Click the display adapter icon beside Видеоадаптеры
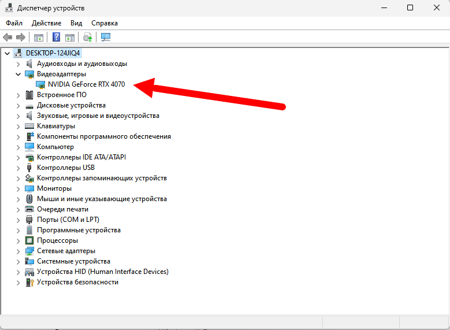Viewport: 450px width, 330px height. tap(29, 74)
